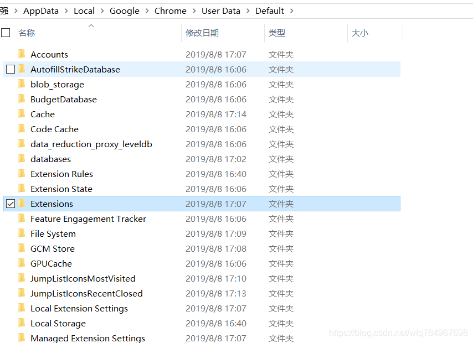
Task: Click the 2019/8/8 17:02 date of databases
Action: click(x=216, y=159)
